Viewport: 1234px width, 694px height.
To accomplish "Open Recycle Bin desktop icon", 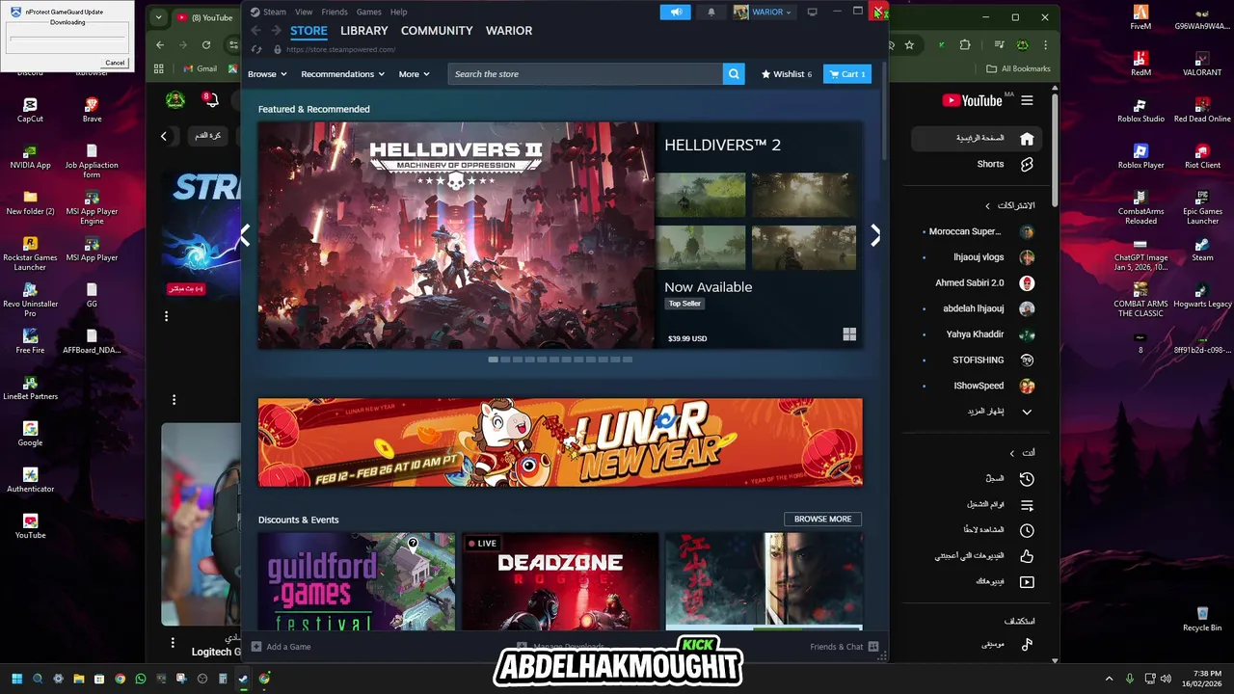I will pyautogui.click(x=1202, y=618).
